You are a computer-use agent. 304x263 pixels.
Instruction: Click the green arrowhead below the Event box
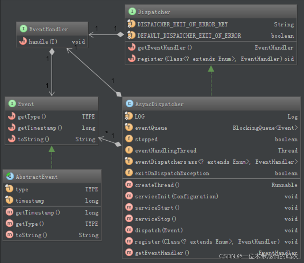click(52, 149)
